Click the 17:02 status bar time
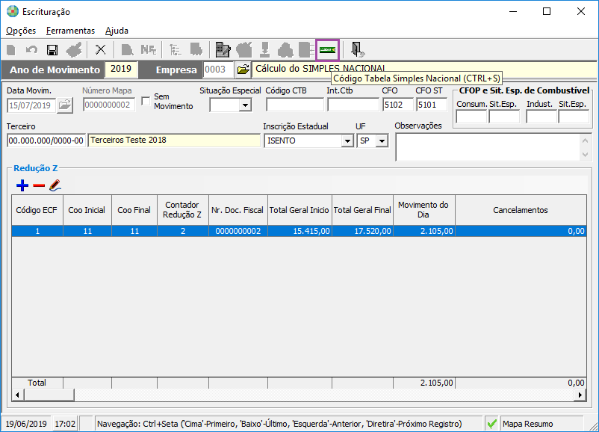 [x=65, y=424]
